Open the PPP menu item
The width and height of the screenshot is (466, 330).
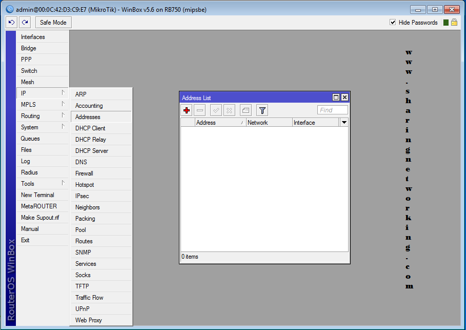tap(42, 60)
